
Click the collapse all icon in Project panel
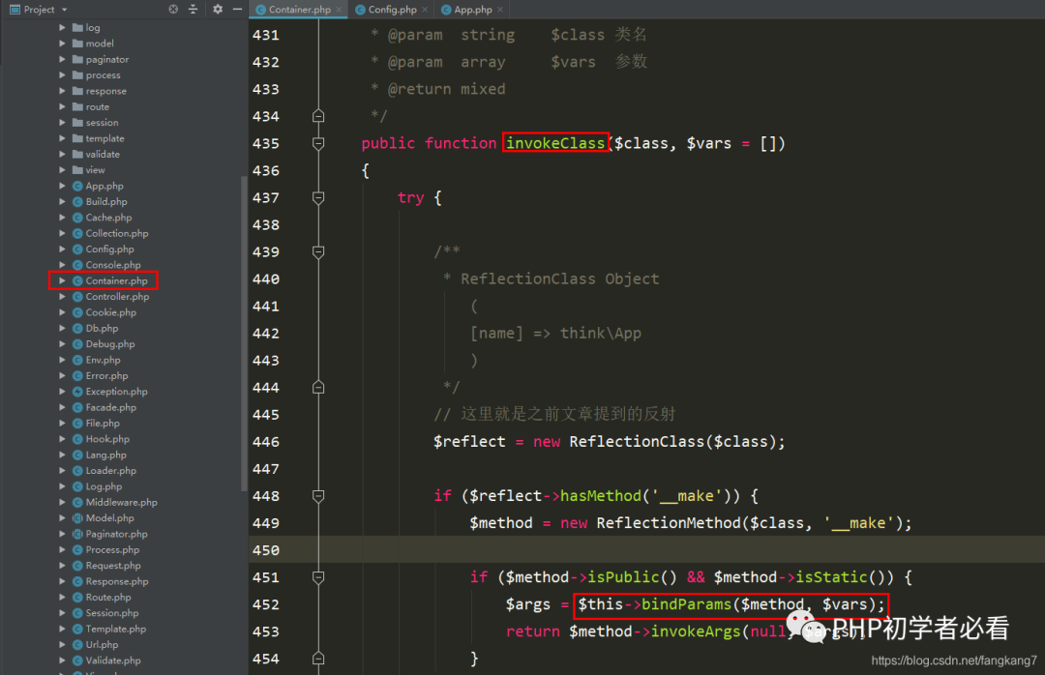[194, 10]
